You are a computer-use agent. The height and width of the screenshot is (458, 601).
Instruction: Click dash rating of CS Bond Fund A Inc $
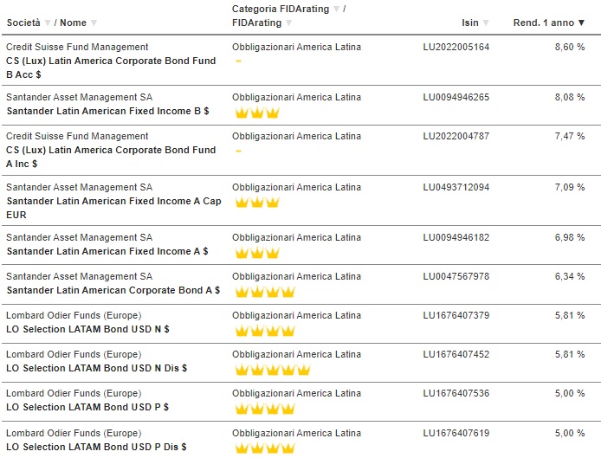point(238,151)
